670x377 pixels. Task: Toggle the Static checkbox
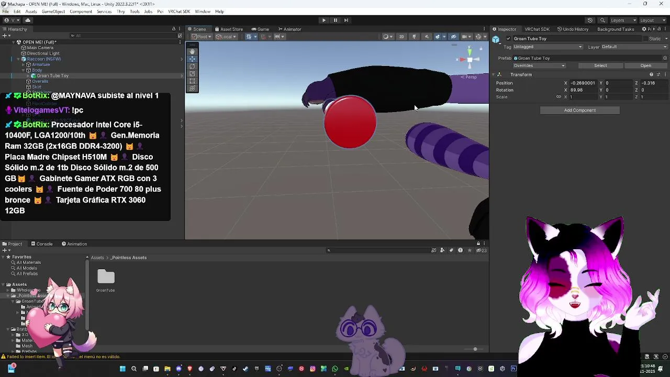pyautogui.click(x=645, y=39)
